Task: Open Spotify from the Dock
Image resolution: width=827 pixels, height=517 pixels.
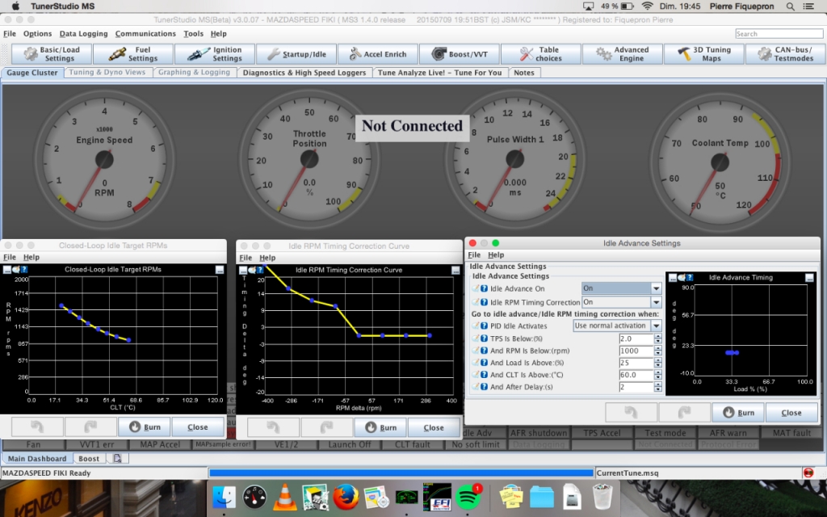Action: click(468, 498)
